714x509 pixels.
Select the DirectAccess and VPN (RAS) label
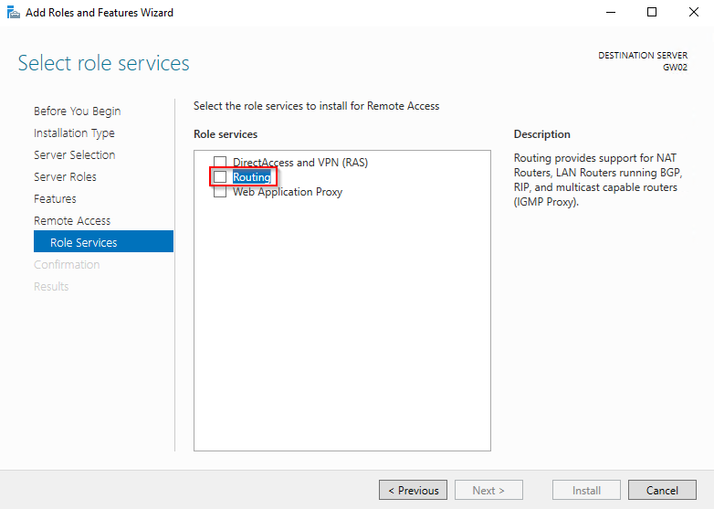click(x=300, y=163)
